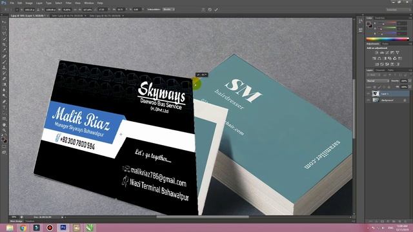Viewport: 413px width, 232px height.
Task: Select the History Brush tool
Action: pyautogui.click(x=4, y=73)
